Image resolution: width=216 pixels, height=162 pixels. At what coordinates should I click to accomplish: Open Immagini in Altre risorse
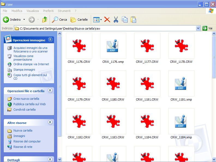point(19,136)
